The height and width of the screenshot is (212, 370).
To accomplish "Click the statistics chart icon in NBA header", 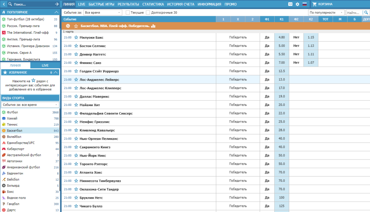I will click(x=153, y=26).
